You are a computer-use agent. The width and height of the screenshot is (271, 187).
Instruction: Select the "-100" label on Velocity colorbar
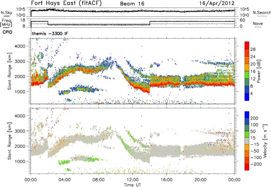pyautogui.click(x=256, y=158)
